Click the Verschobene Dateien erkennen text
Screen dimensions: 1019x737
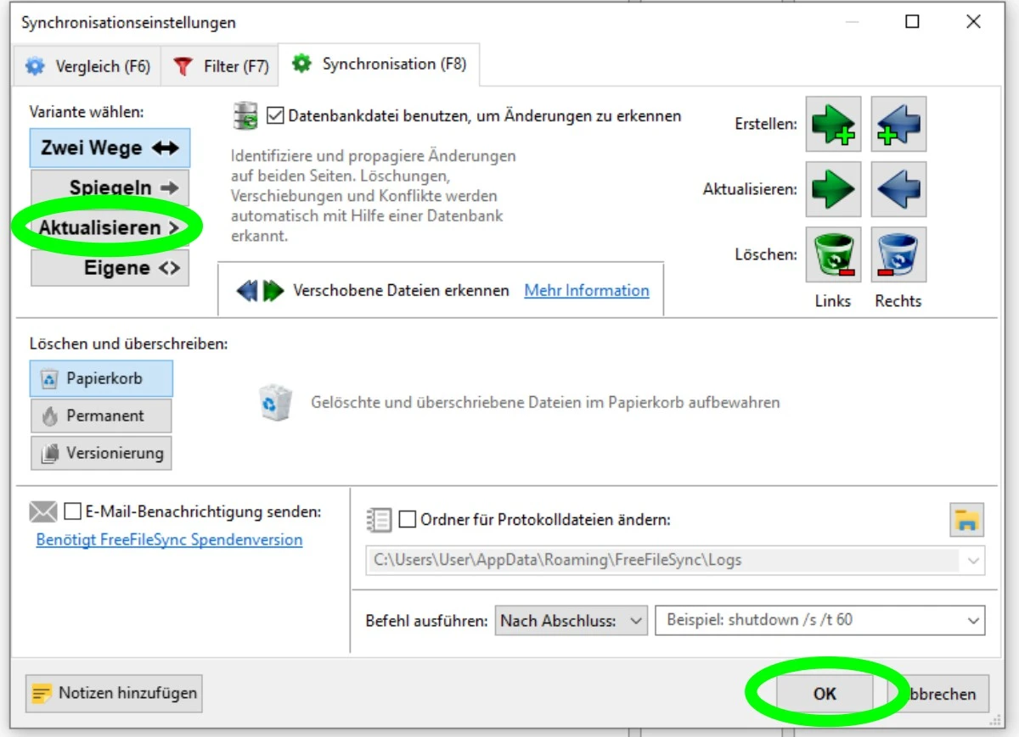[x=401, y=291]
